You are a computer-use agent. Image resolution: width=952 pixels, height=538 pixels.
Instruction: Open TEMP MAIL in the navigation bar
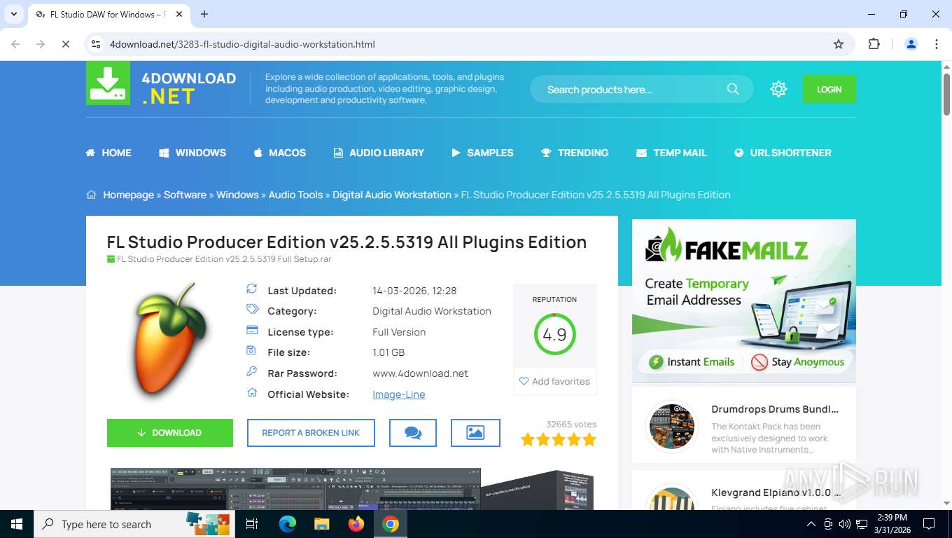click(671, 153)
